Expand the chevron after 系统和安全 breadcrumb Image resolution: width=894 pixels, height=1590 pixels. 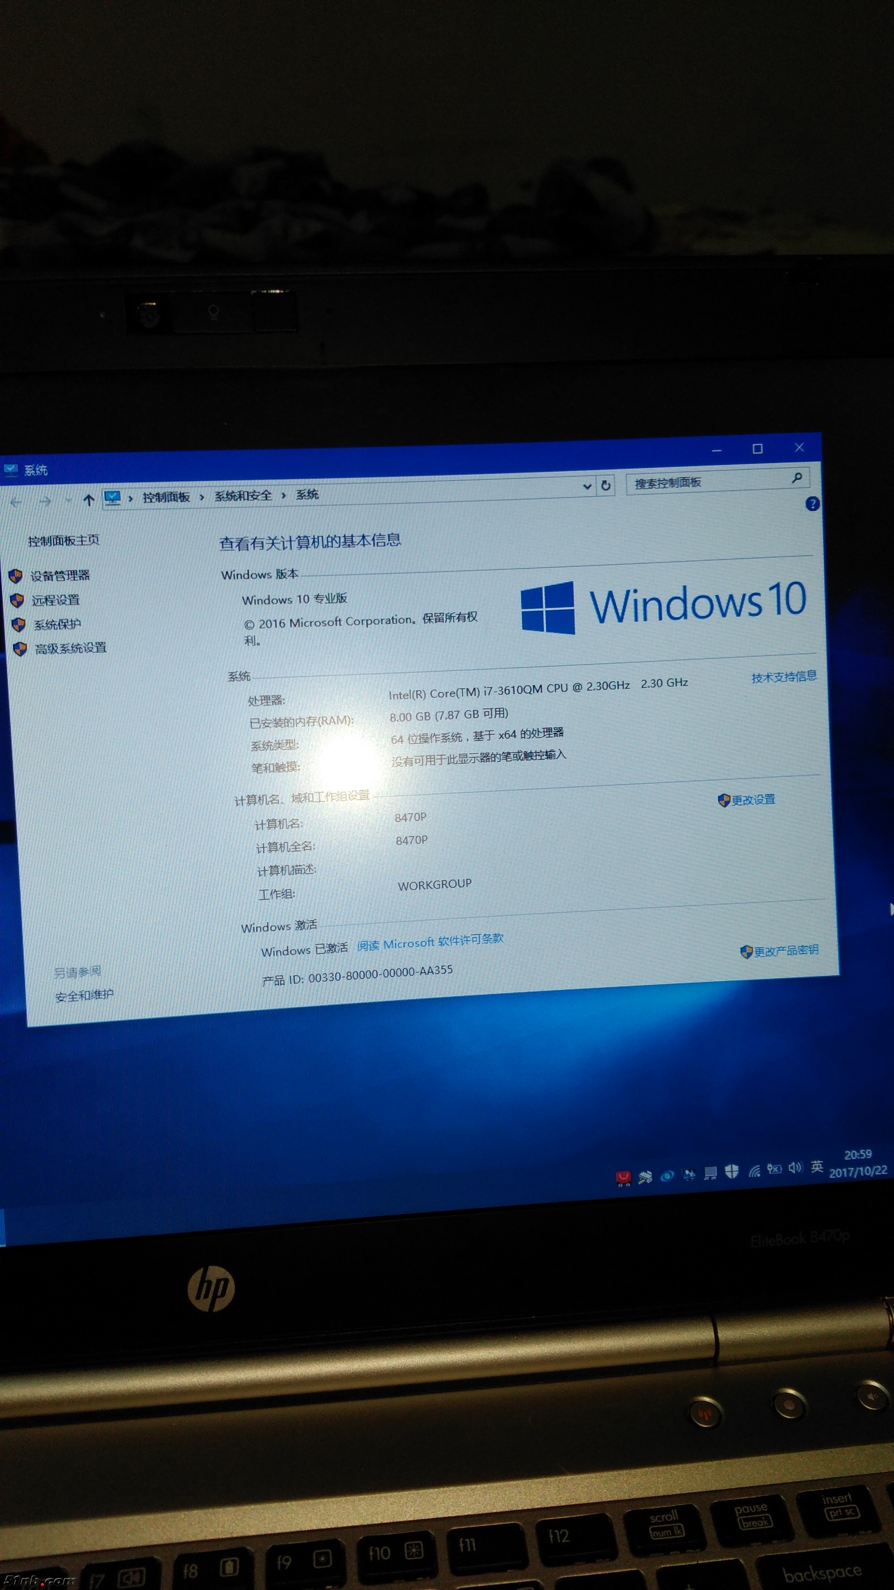pos(284,495)
